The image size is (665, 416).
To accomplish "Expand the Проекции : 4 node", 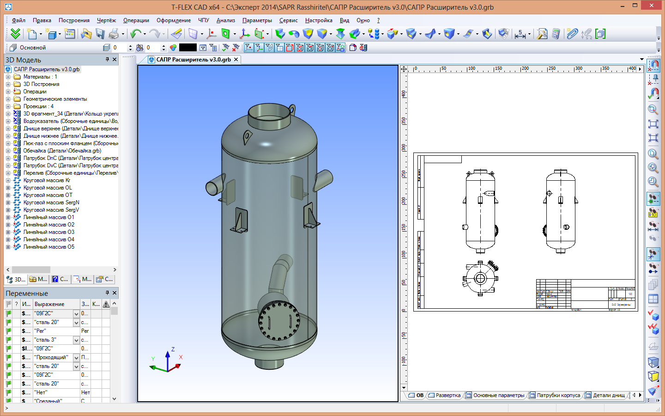I will (8, 106).
